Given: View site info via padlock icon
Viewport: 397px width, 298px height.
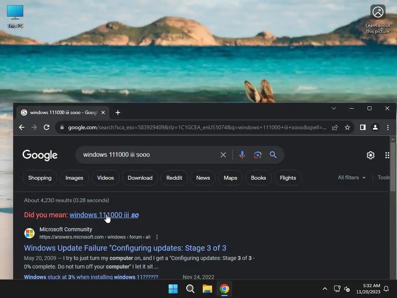Looking at the screenshot, I should 62,127.
